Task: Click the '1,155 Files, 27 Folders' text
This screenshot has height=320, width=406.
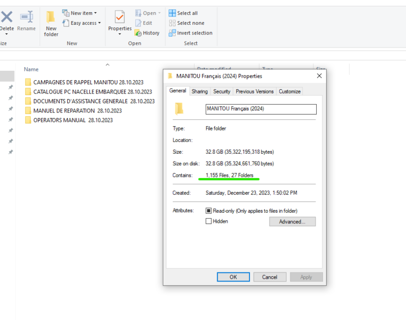Action: [x=229, y=175]
